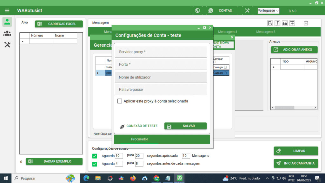325x183 pixels.
Task: Focus the Nome de utilizador field
Action: click(x=161, y=77)
